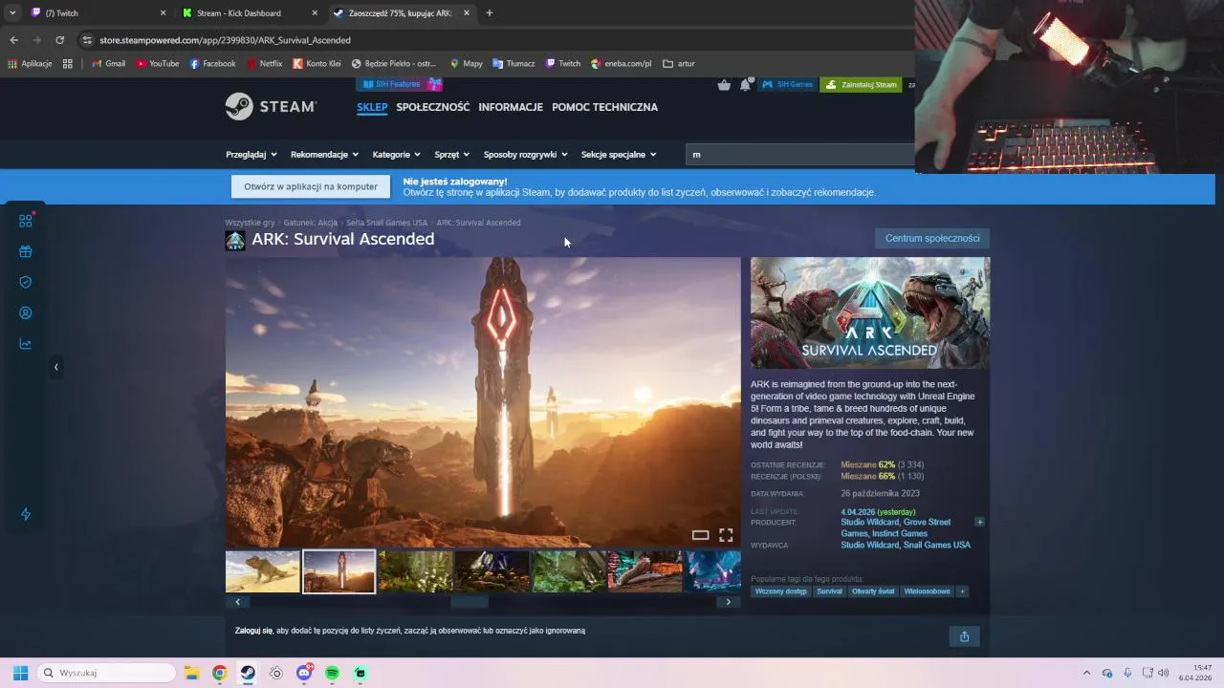Show more tags with plus button
The image size is (1224, 688).
tap(962, 591)
